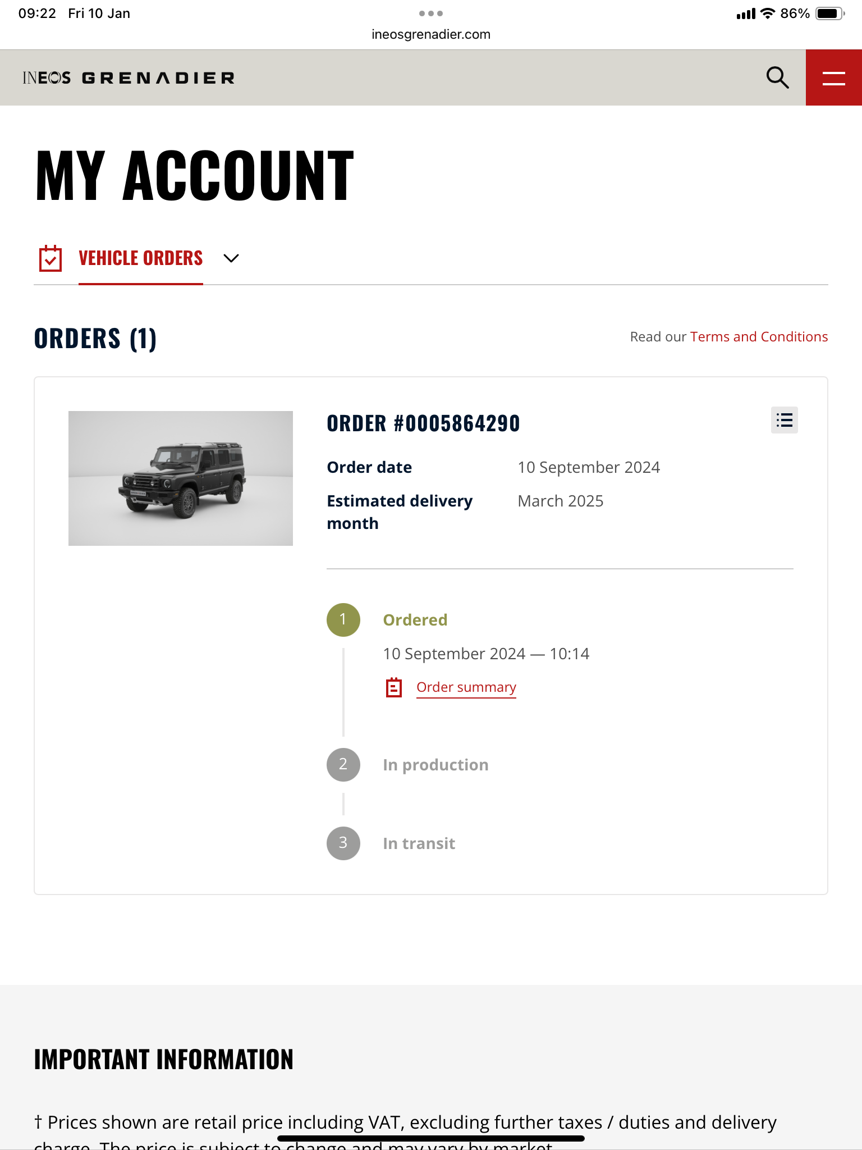Open the search magnifier icon

pyautogui.click(x=777, y=77)
